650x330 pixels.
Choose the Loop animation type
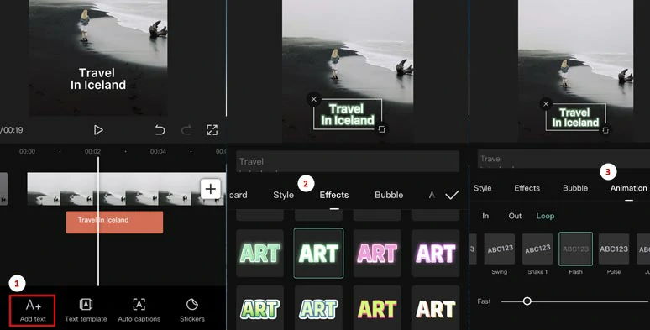pyautogui.click(x=545, y=216)
